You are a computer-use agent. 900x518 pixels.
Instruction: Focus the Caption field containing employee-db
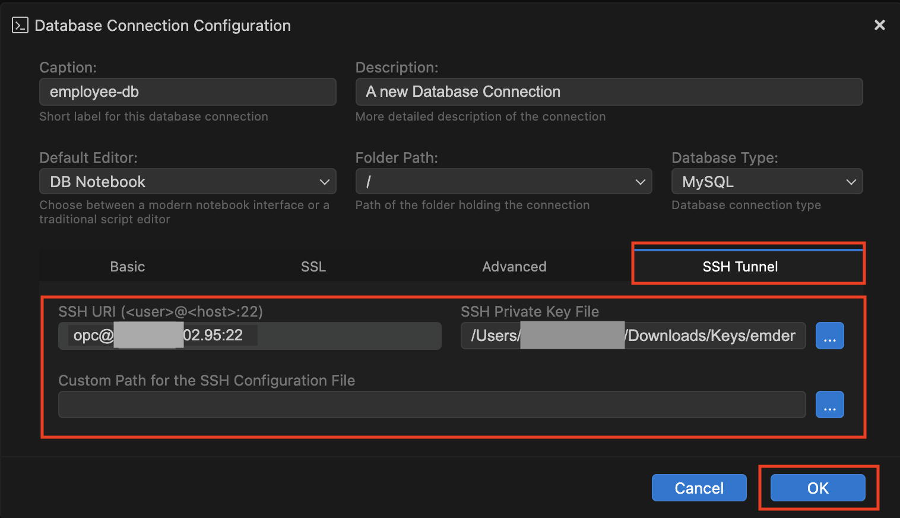pyautogui.click(x=188, y=92)
